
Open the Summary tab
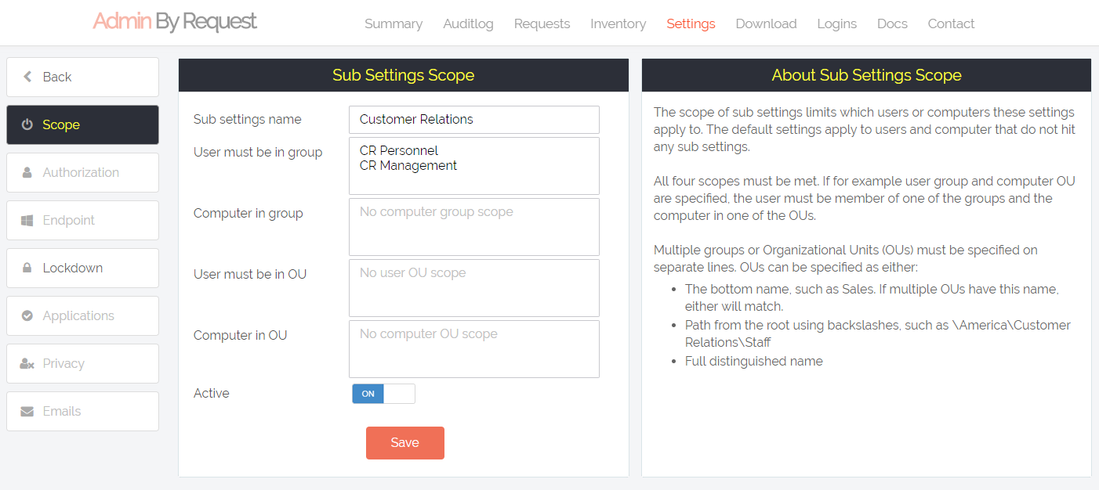393,23
